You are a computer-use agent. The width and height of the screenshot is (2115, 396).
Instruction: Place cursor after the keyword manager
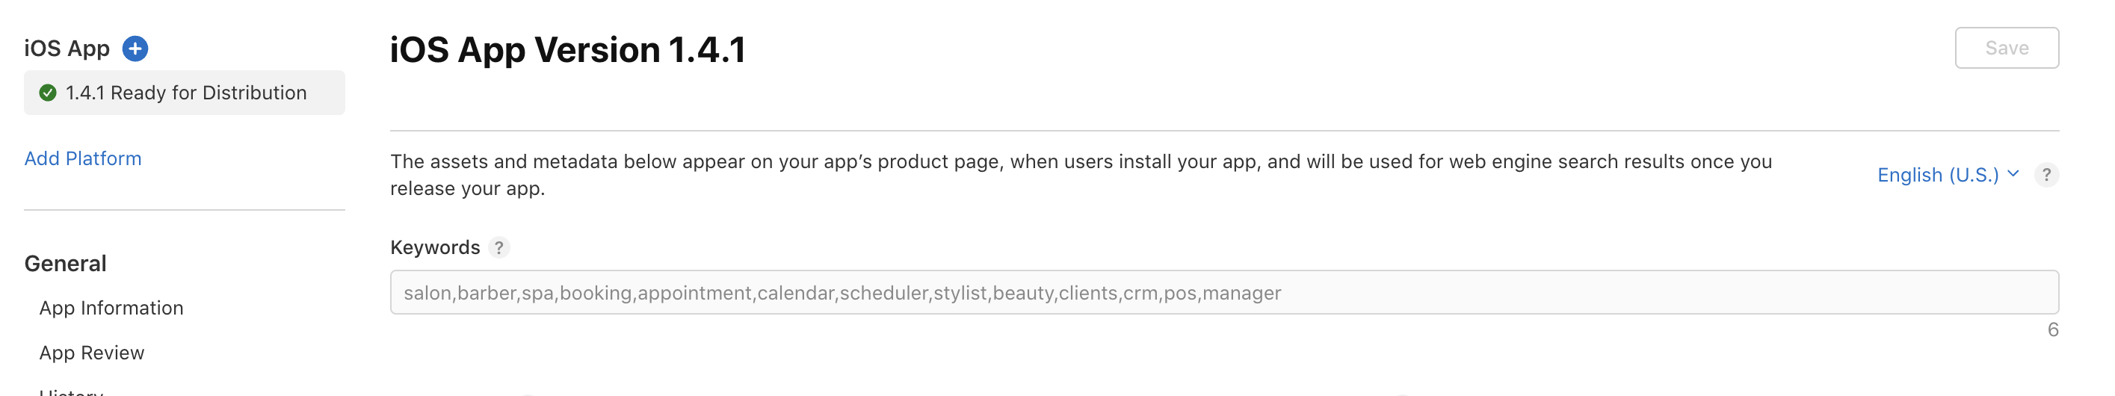tap(1283, 294)
